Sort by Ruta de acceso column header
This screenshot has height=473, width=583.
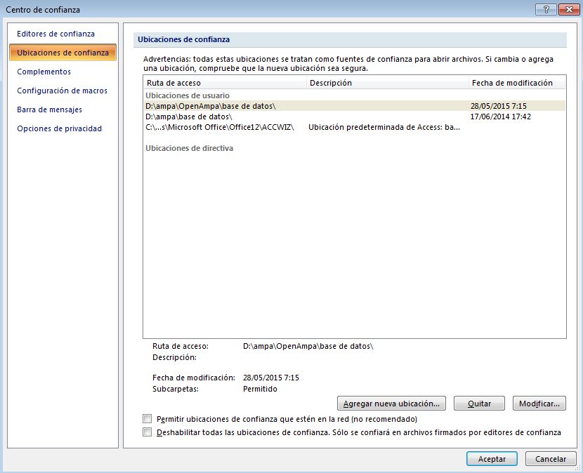pyautogui.click(x=225, y=83)
